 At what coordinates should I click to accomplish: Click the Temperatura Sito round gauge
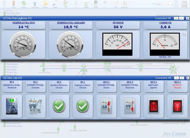tap(23, 44)
